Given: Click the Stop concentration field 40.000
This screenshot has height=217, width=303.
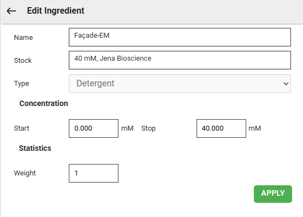Looking at the screenshot, I should [221, 128].
